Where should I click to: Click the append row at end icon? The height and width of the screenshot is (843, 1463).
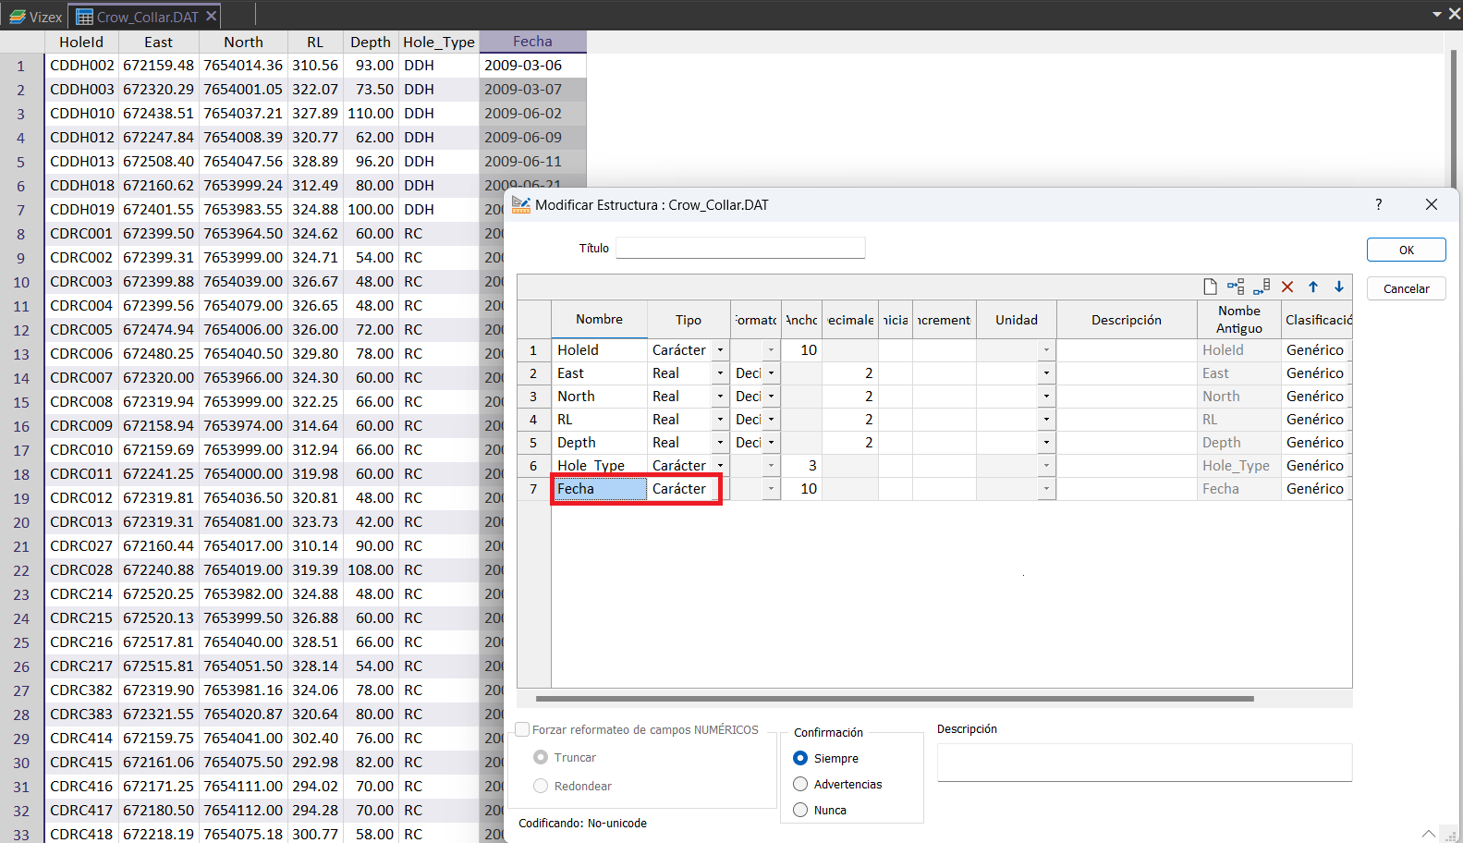click(x=1262, y=287)
